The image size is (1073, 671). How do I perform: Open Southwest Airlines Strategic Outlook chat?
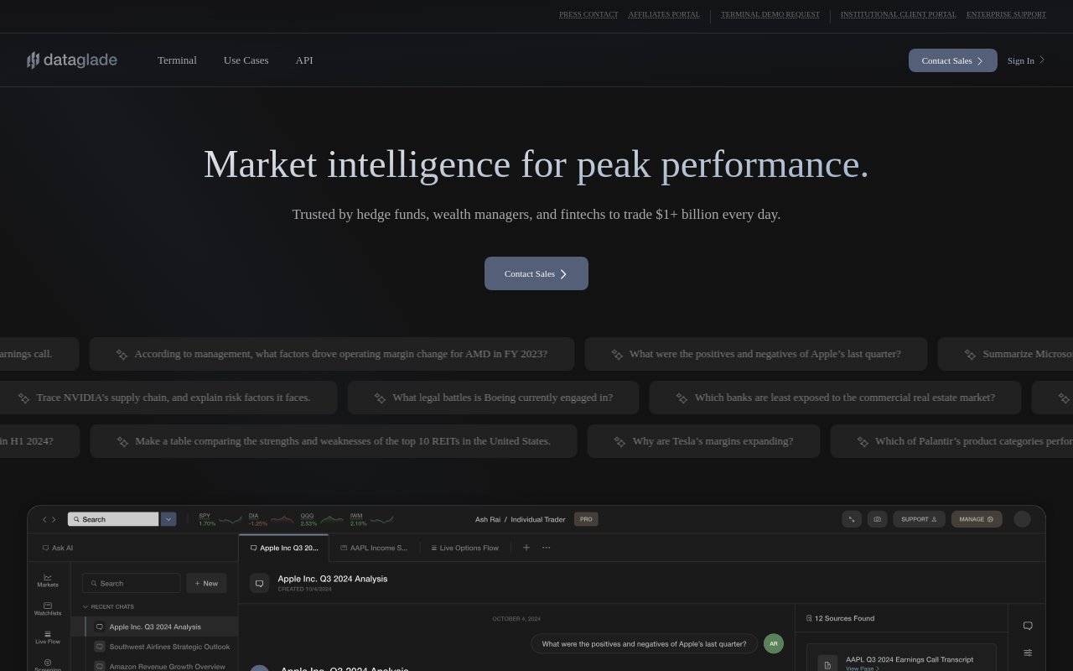[162, 647]
